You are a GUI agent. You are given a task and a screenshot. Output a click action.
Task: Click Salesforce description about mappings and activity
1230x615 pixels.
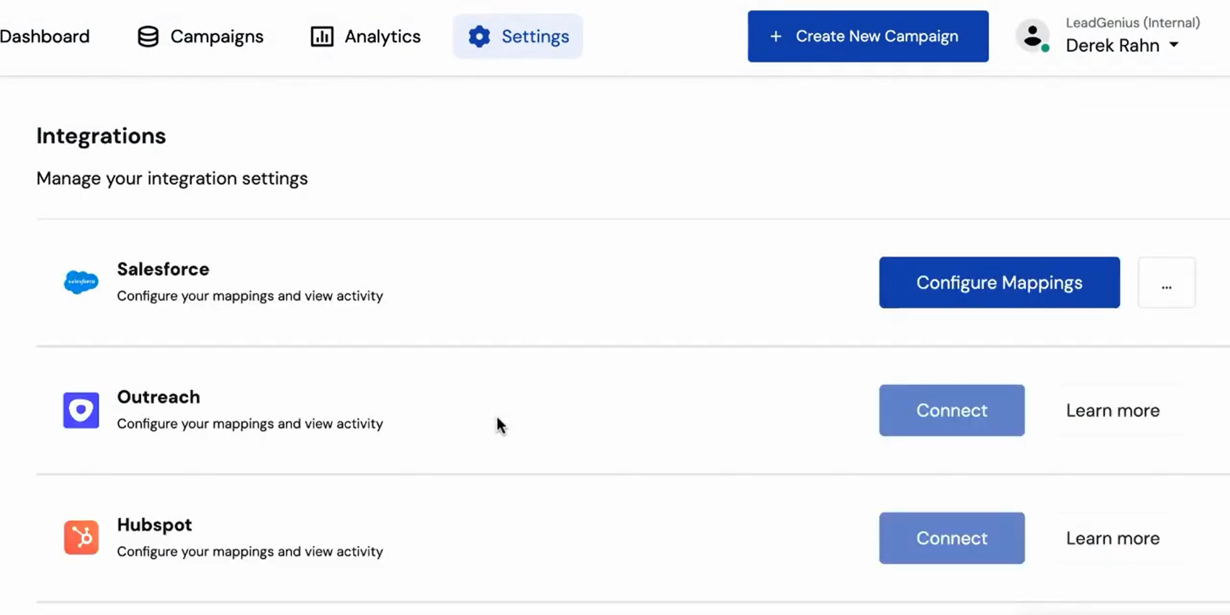250,296
